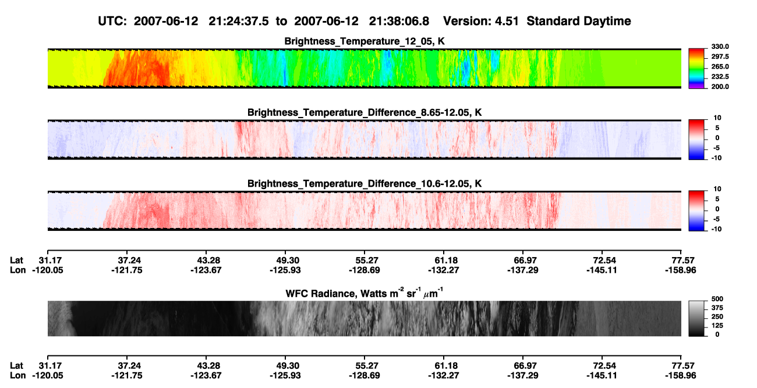Click the 375 tick on the WFC colorbar
Viewport: 757px width, 388px height.
(717, 307)
